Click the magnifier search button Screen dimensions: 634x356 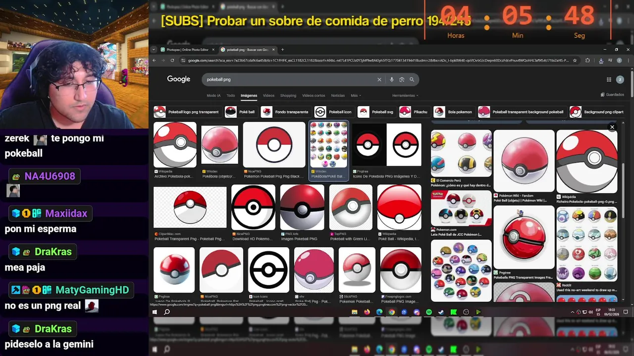point(412,80)
